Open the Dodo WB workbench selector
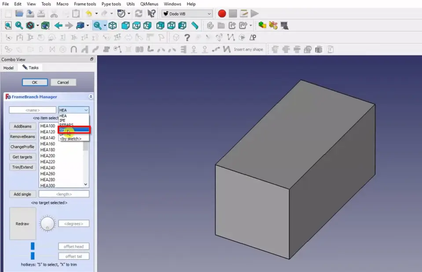 187,14
